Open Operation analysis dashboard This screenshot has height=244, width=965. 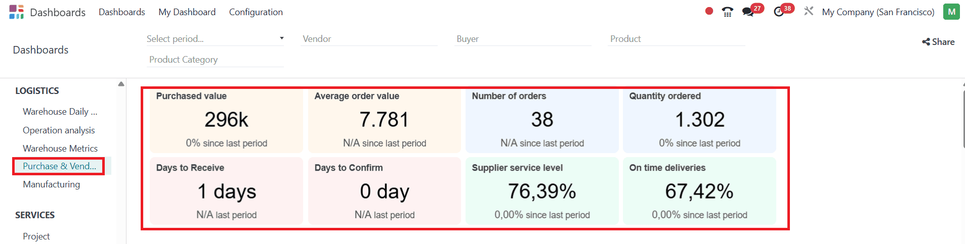pyautogui.click(x=59, y=130)
